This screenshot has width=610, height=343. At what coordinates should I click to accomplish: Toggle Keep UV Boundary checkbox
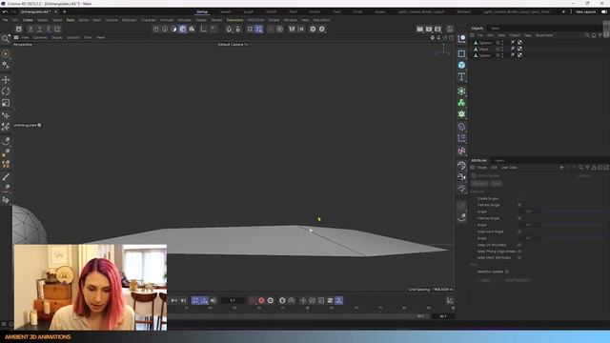(519, 245)
